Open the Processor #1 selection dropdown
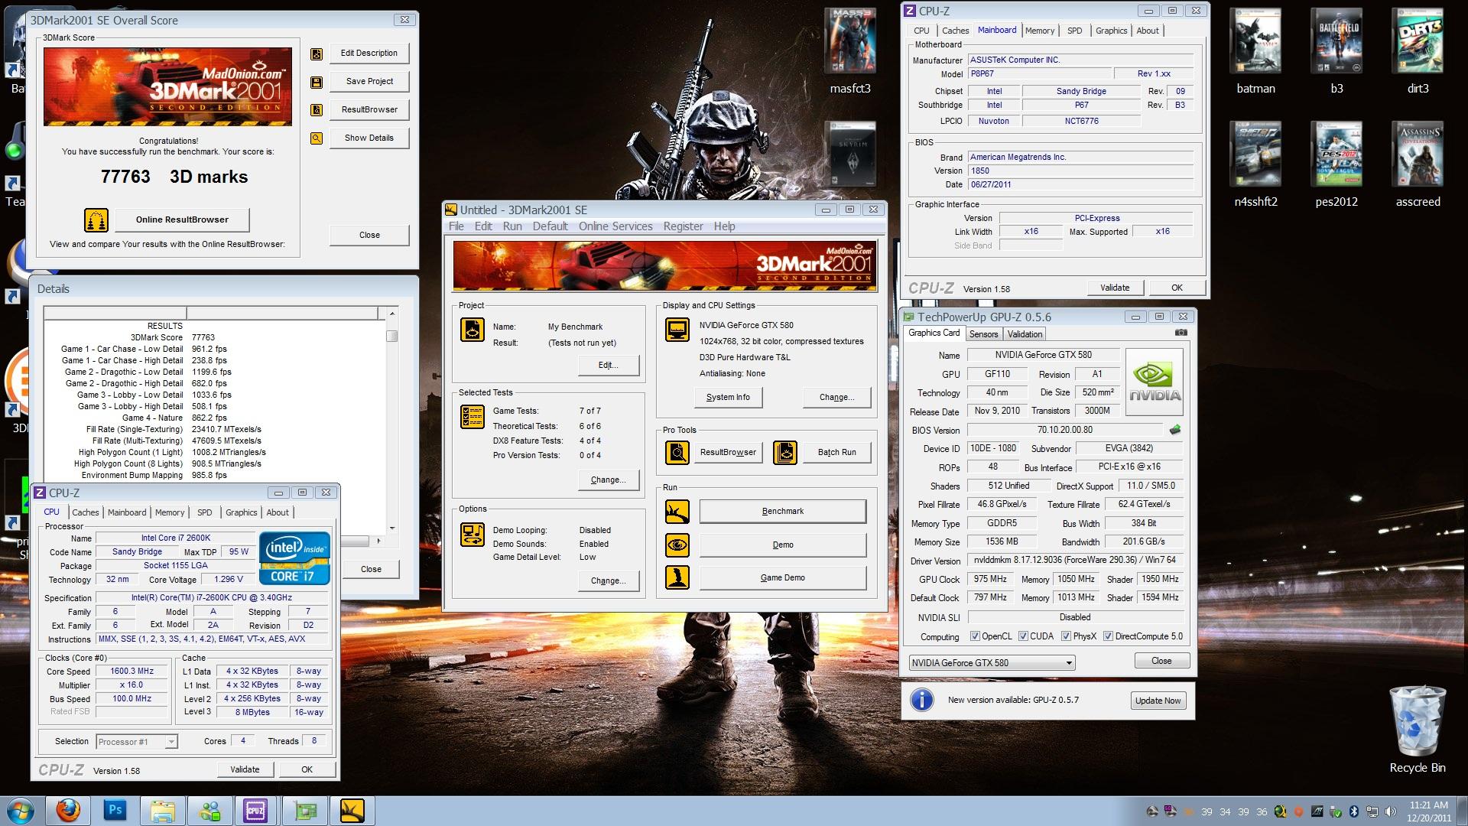Viewport: 1468px width, 826px height. pyautogui.click(x=138, y=742)
